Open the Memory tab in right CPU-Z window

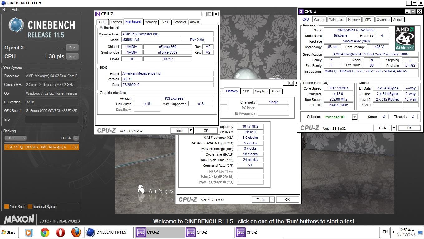pos(354,20)
